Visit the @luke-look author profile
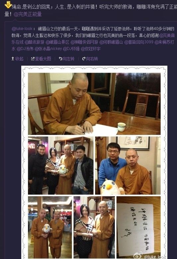Image resolution: width=177 pixels, height=259 pixels. (x=22, y=29)
